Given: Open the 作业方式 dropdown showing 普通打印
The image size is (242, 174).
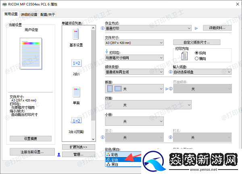Looking at the screenshot, I should point(148,28).
